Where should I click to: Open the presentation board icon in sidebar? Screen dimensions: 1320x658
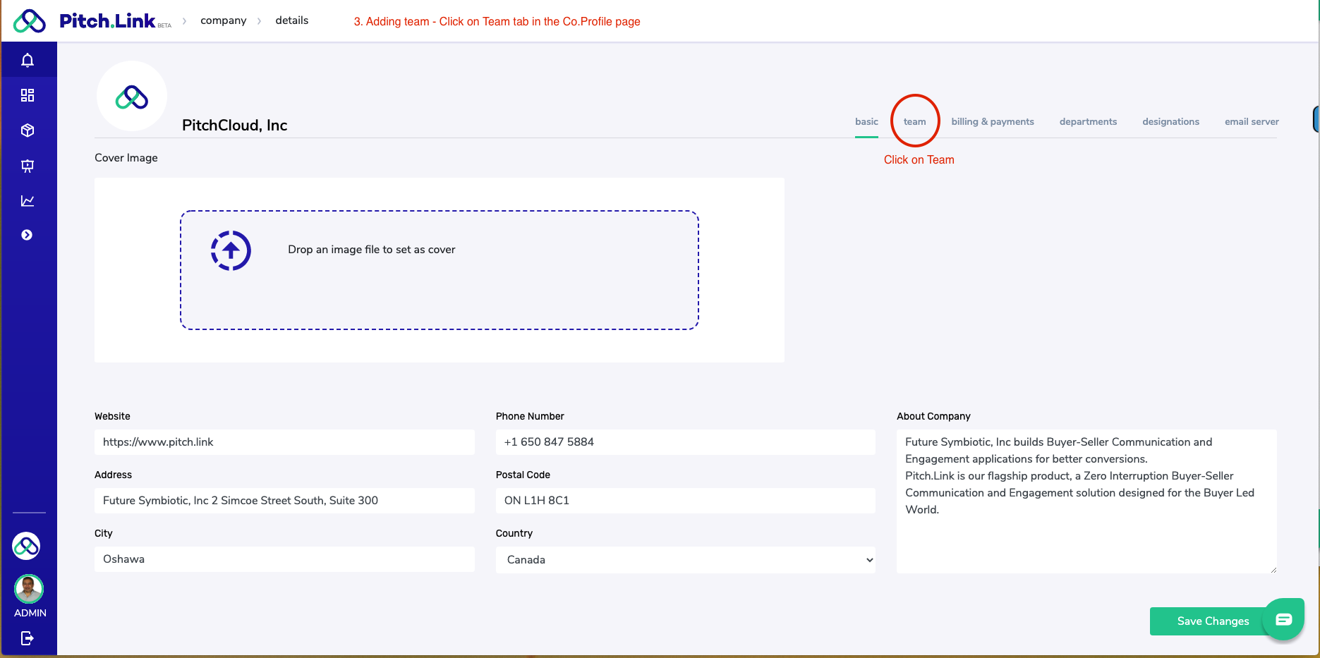(x=28, y=166)
